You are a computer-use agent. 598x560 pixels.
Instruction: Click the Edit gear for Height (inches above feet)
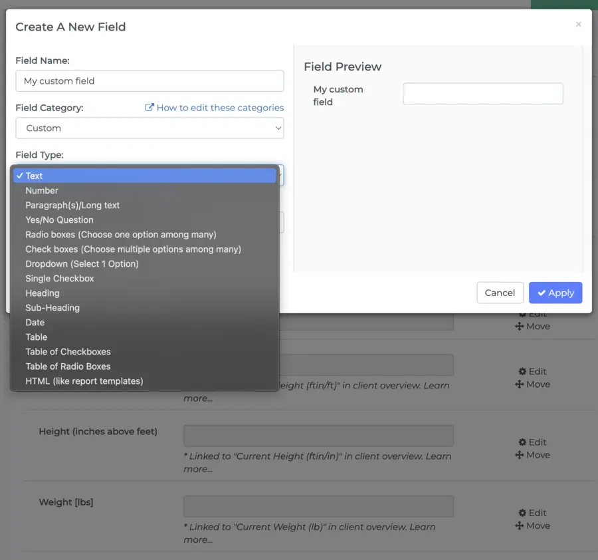coord(532,442)
